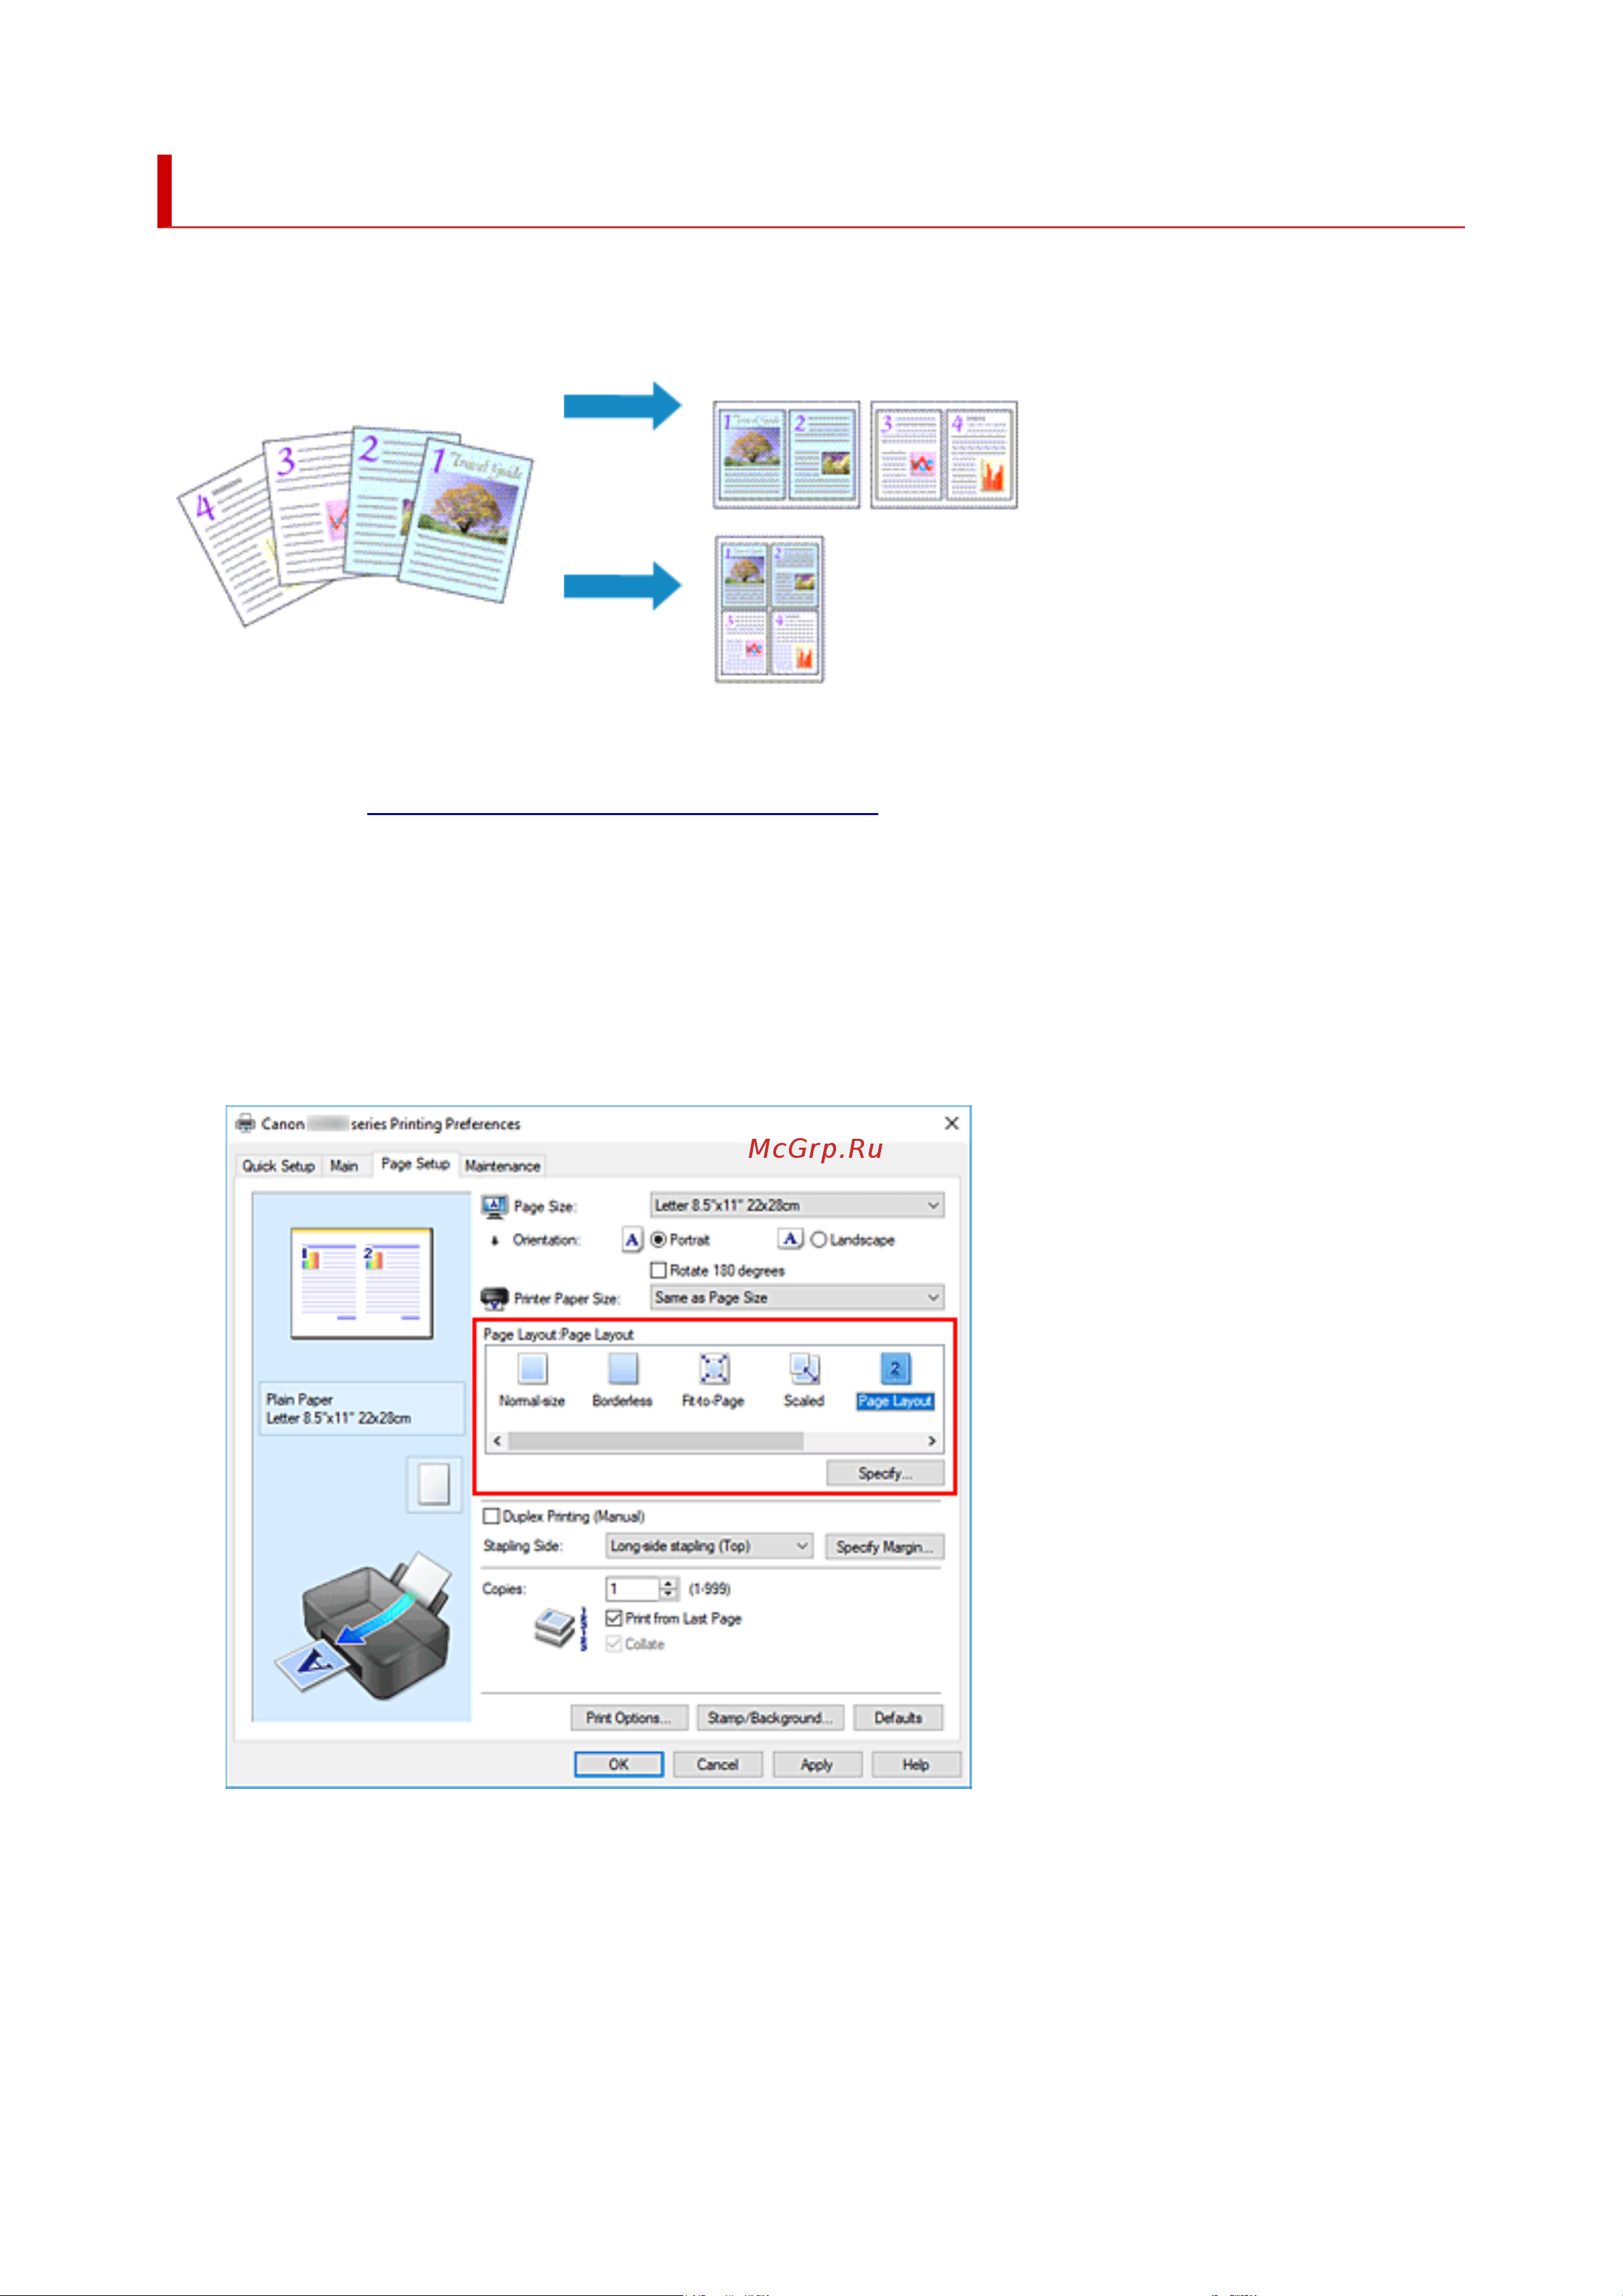
Task: Switch to the Page Setup tab
Action: pyautogui.click(x=415, y=1164)
